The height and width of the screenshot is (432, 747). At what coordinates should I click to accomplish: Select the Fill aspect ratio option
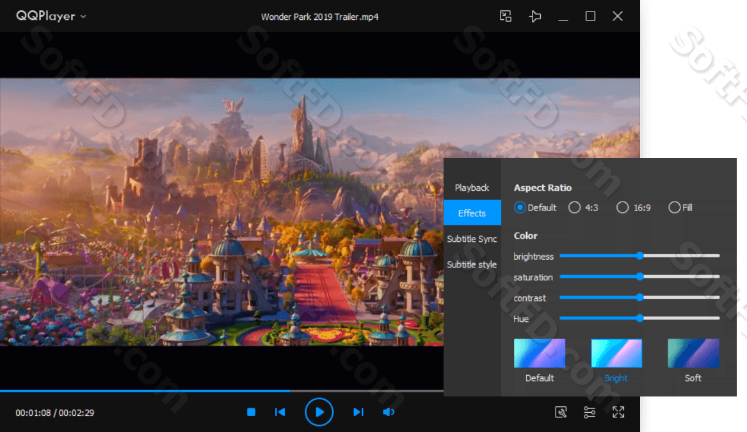pyautogui.click(x=674, y=207)
